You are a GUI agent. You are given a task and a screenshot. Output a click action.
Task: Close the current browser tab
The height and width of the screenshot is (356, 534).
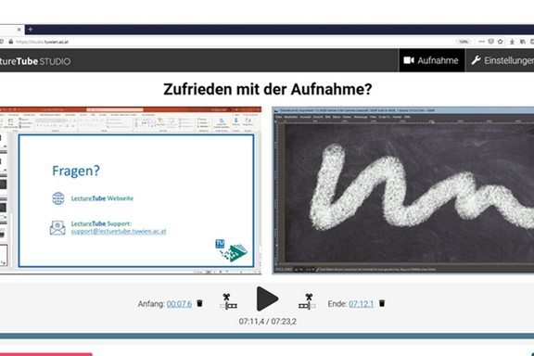tap(19, 30)
